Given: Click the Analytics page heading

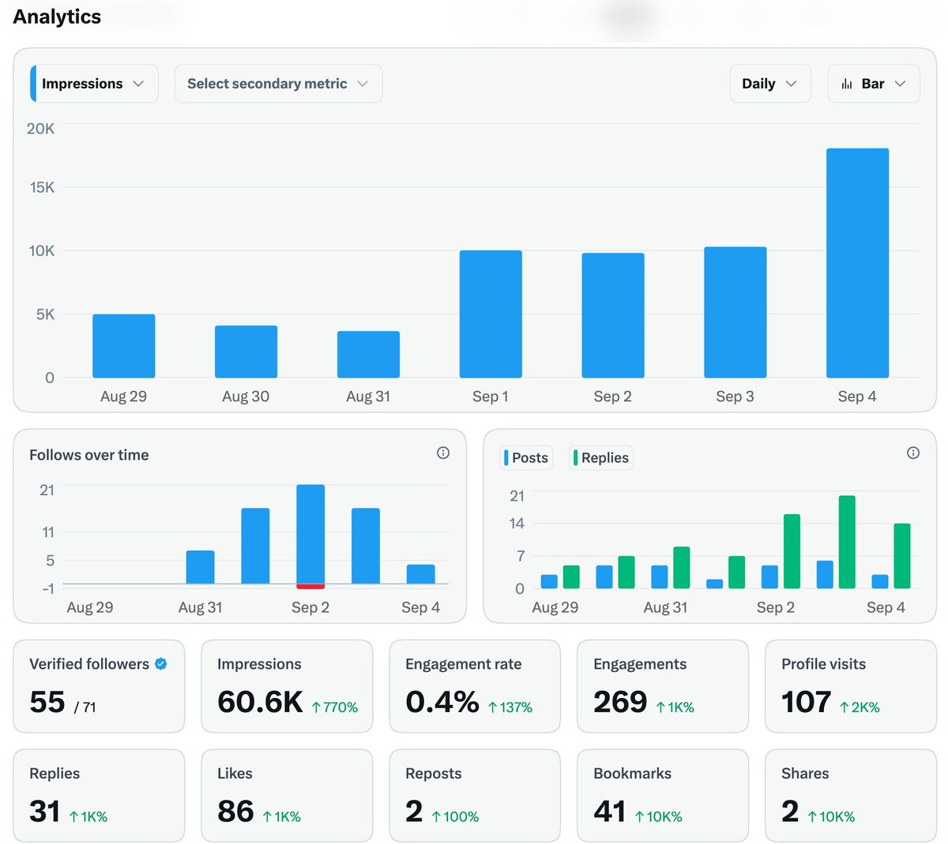Looking at the screenshot, I should 57,17.
